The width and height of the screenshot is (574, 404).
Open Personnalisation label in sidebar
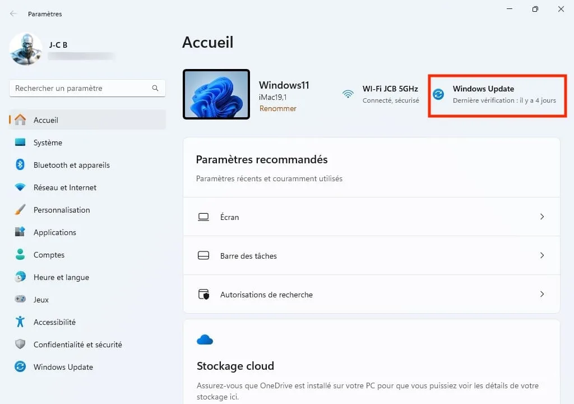coord(62,210)
